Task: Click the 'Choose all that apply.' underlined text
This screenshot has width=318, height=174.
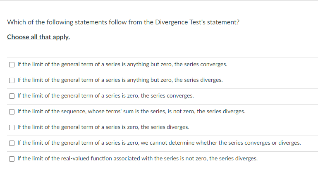Action: point(38,37)
